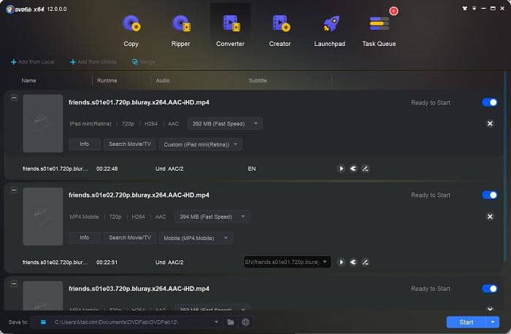Click Und AAC/2 audio of friends.s01e02
Image resolution: width=511 pixels, height=334 pixels.
tap(169, 262)
